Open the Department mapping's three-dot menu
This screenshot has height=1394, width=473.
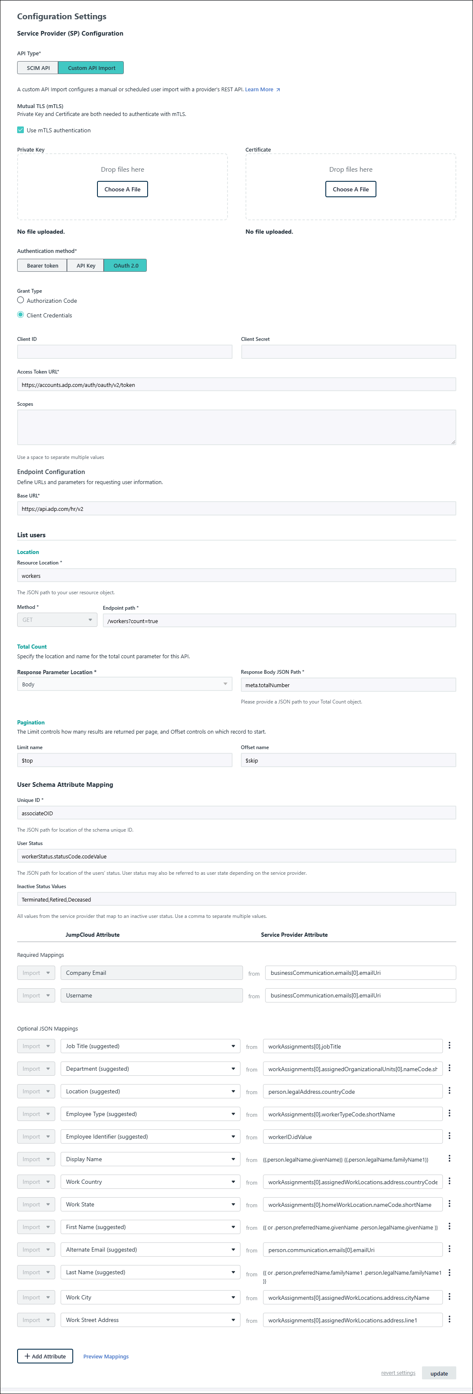(x=449, y=1068)
